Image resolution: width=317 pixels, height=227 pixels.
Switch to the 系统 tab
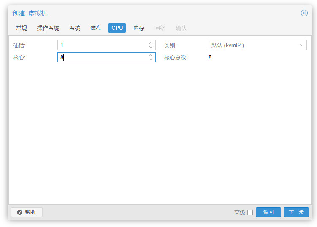click(75, 28)
